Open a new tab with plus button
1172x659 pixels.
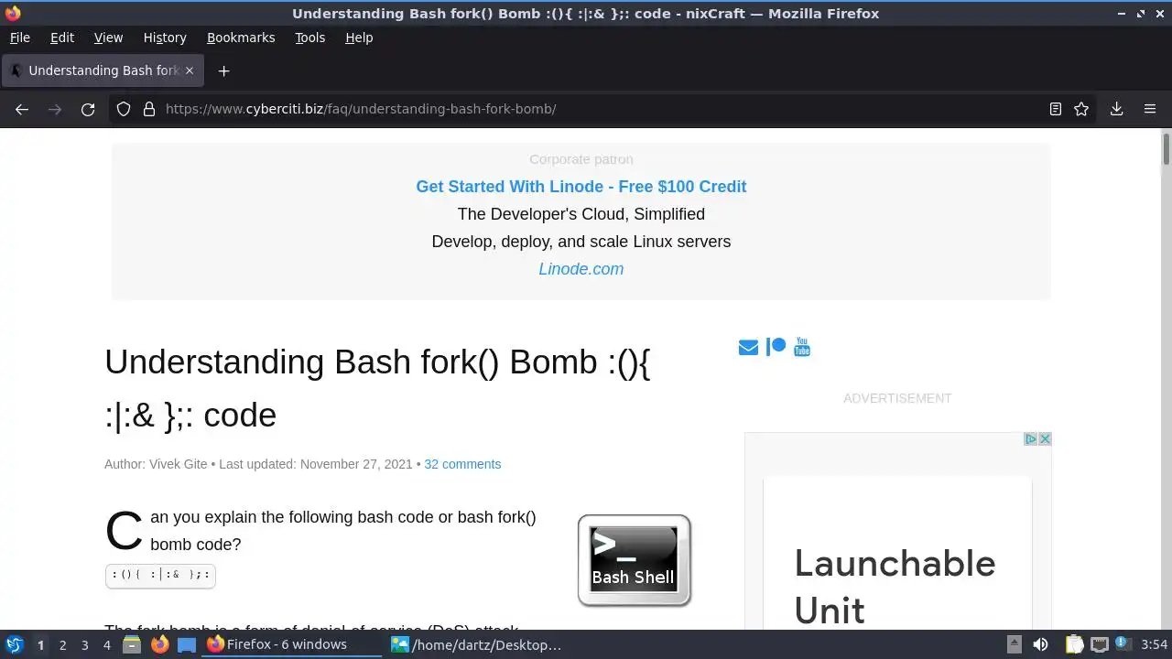pyautogui.click(x=223, y=70)
